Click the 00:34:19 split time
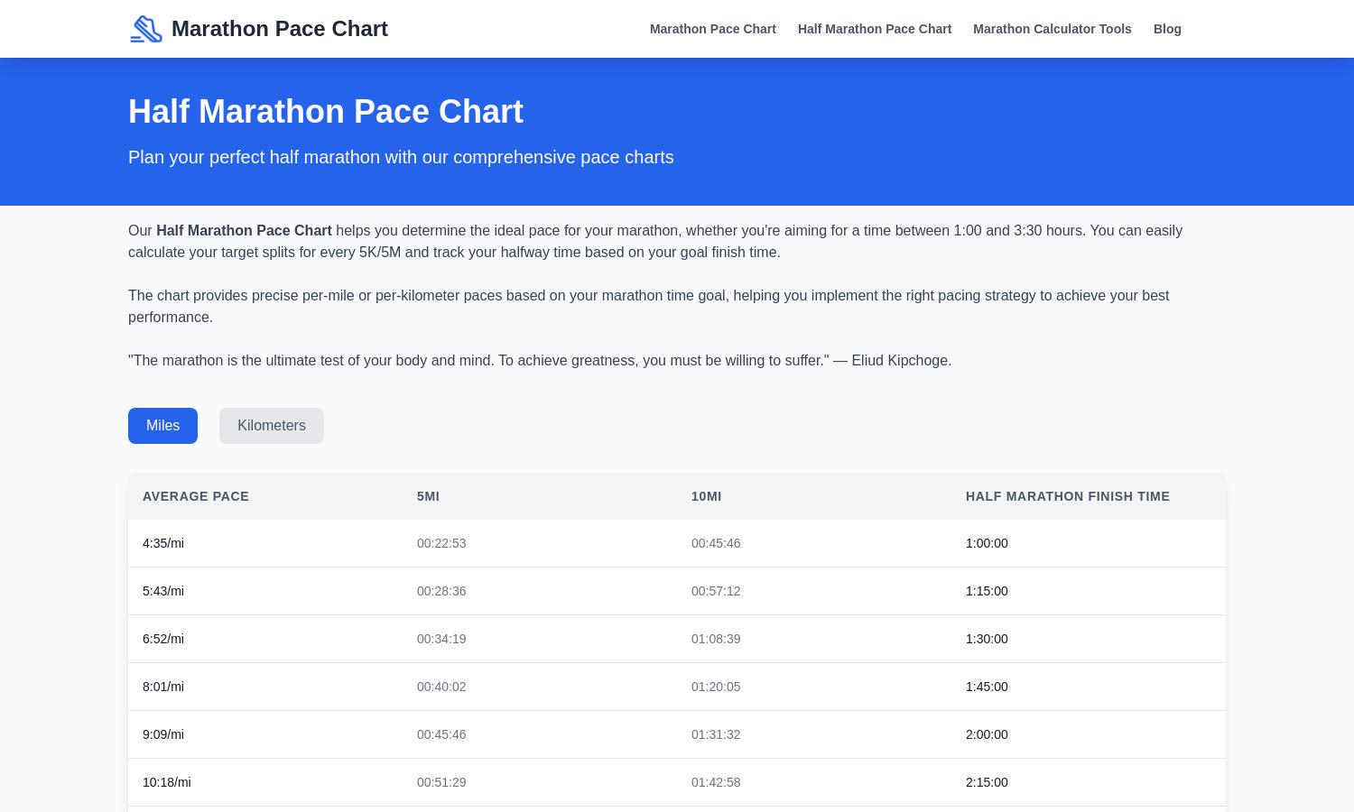 coord(441,639)
